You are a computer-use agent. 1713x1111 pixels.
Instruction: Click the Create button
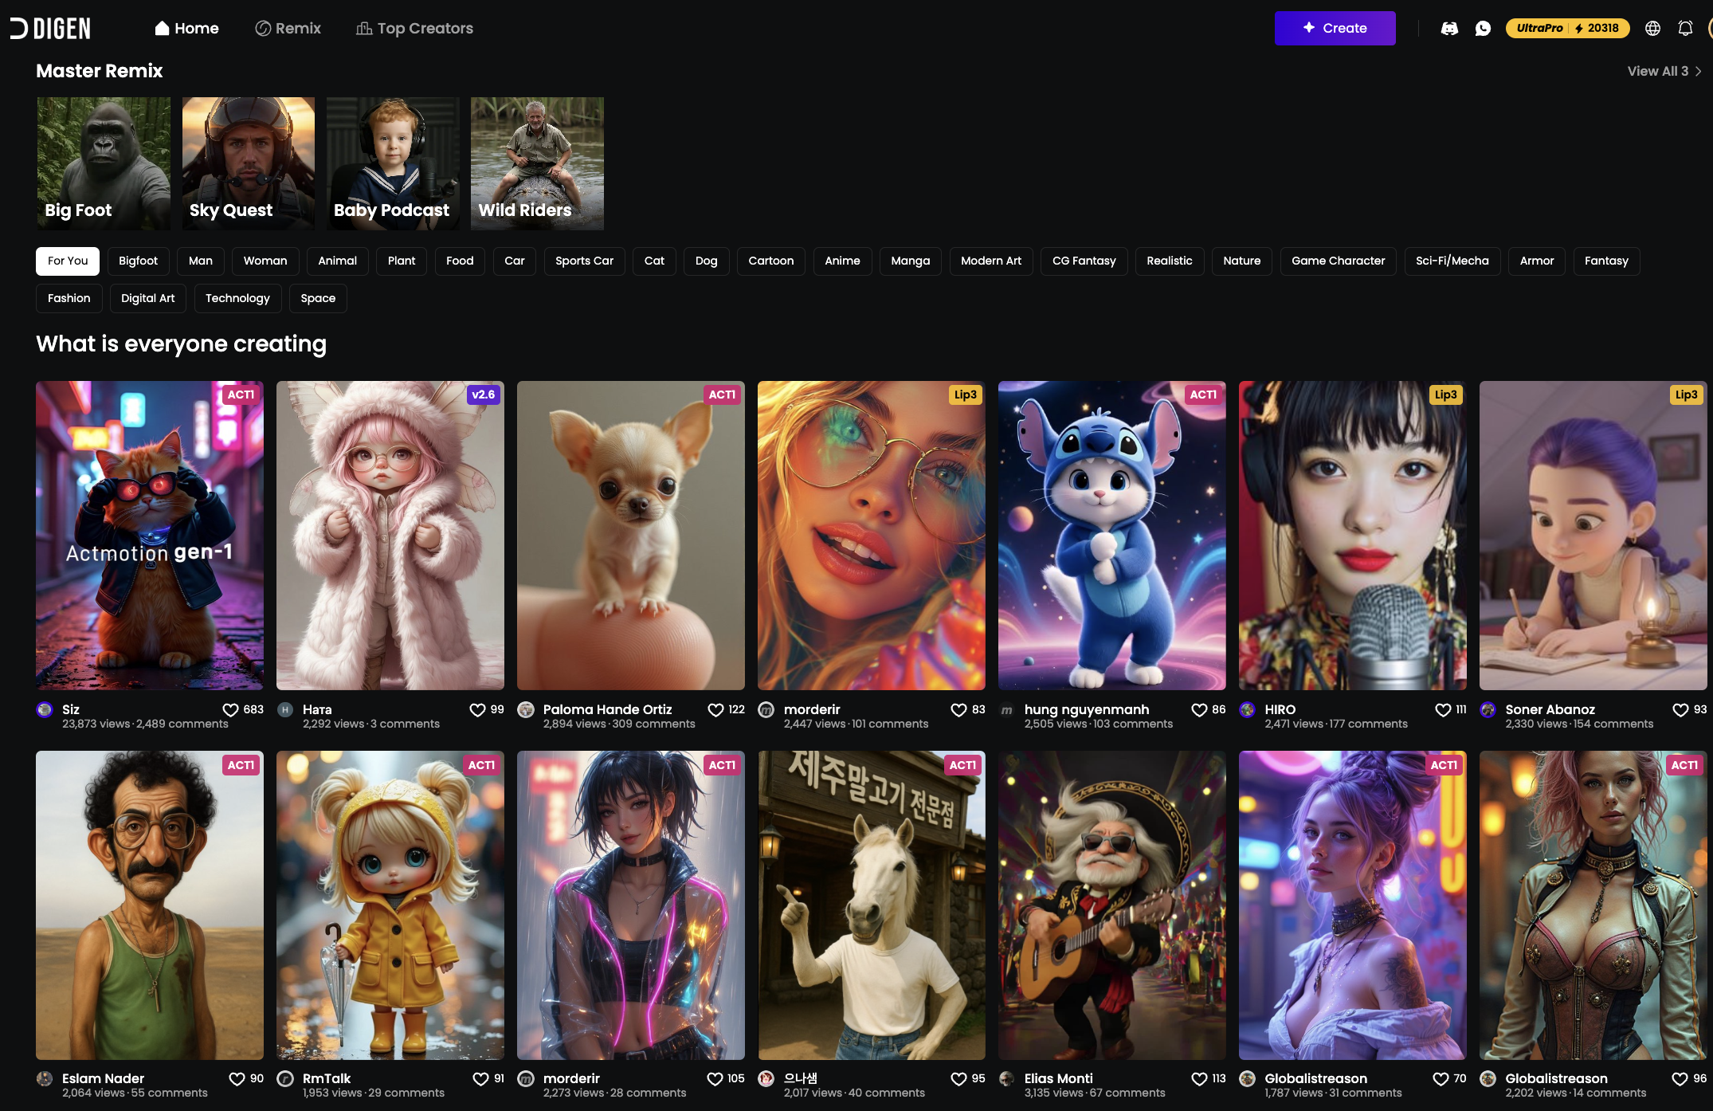click(x=1335, y=28)
